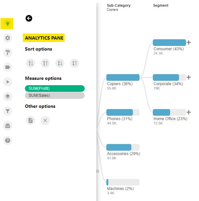Sort numerically 0 to 9 ascending

point(74,63)
